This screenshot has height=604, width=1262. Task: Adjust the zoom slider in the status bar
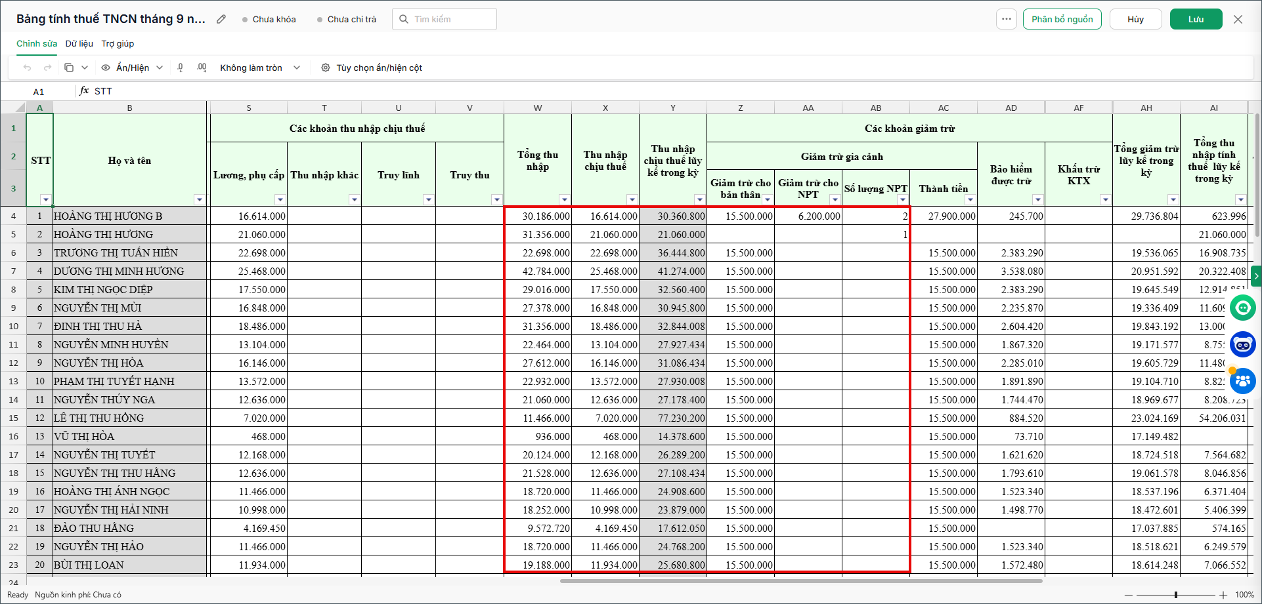coord(1175,595)
